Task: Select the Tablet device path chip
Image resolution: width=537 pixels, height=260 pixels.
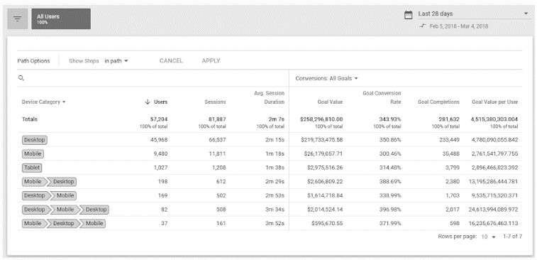Action: click(x=32, y=168)
